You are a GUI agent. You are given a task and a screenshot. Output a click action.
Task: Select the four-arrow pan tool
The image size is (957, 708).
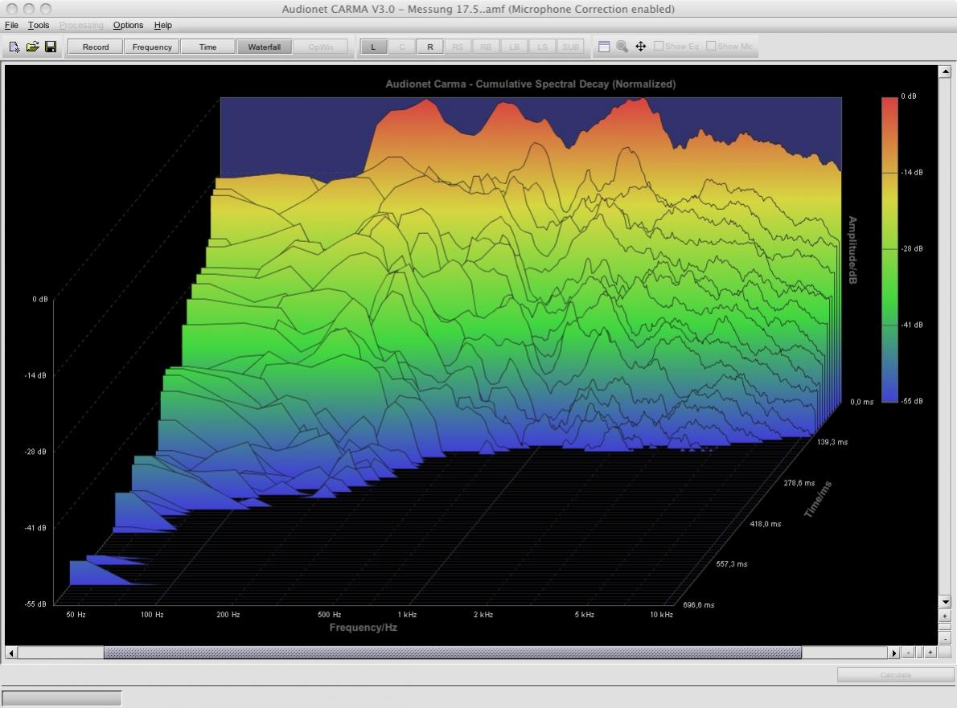(x=641, y=47)
